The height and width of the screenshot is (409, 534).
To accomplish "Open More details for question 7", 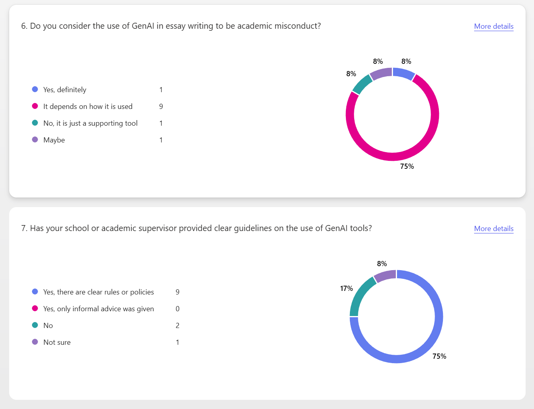I will pyautogui.click(x=494, y=229).
